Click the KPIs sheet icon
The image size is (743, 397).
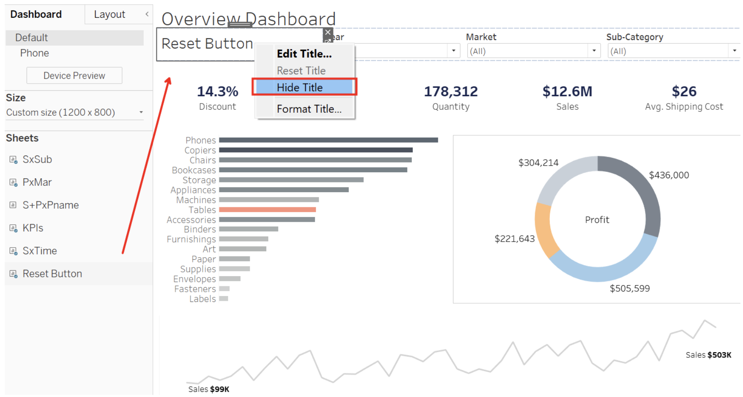tap(13, 228)
